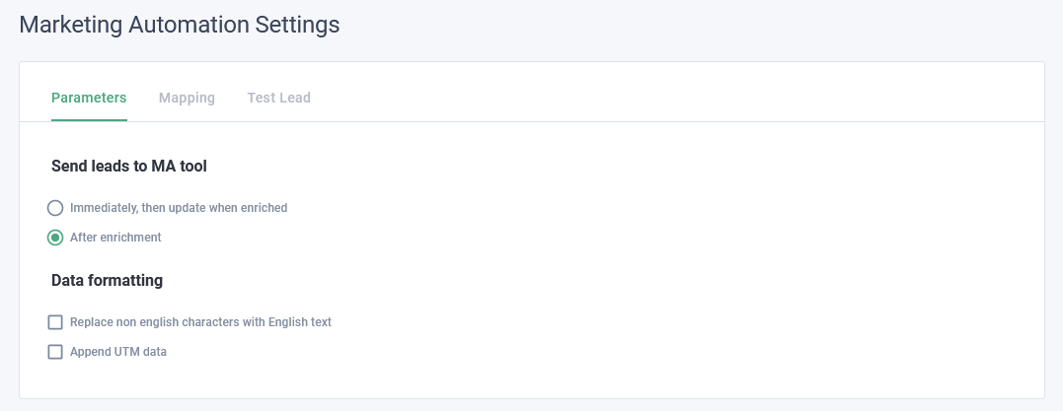1063x411 pixels.
Task: Click the 'Immediately, then update when enriched' label text
Action: 179,208
